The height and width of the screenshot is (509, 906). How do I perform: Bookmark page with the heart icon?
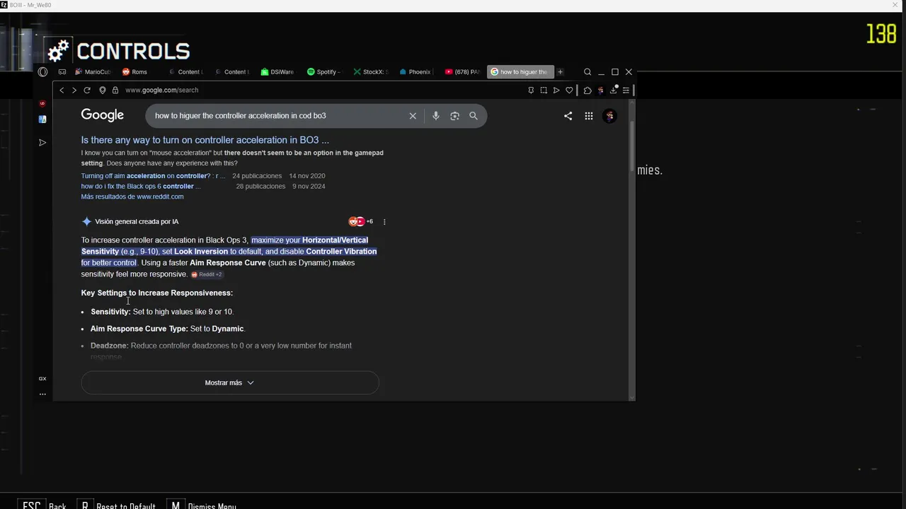pyautogui.click(x=569, y=90)
